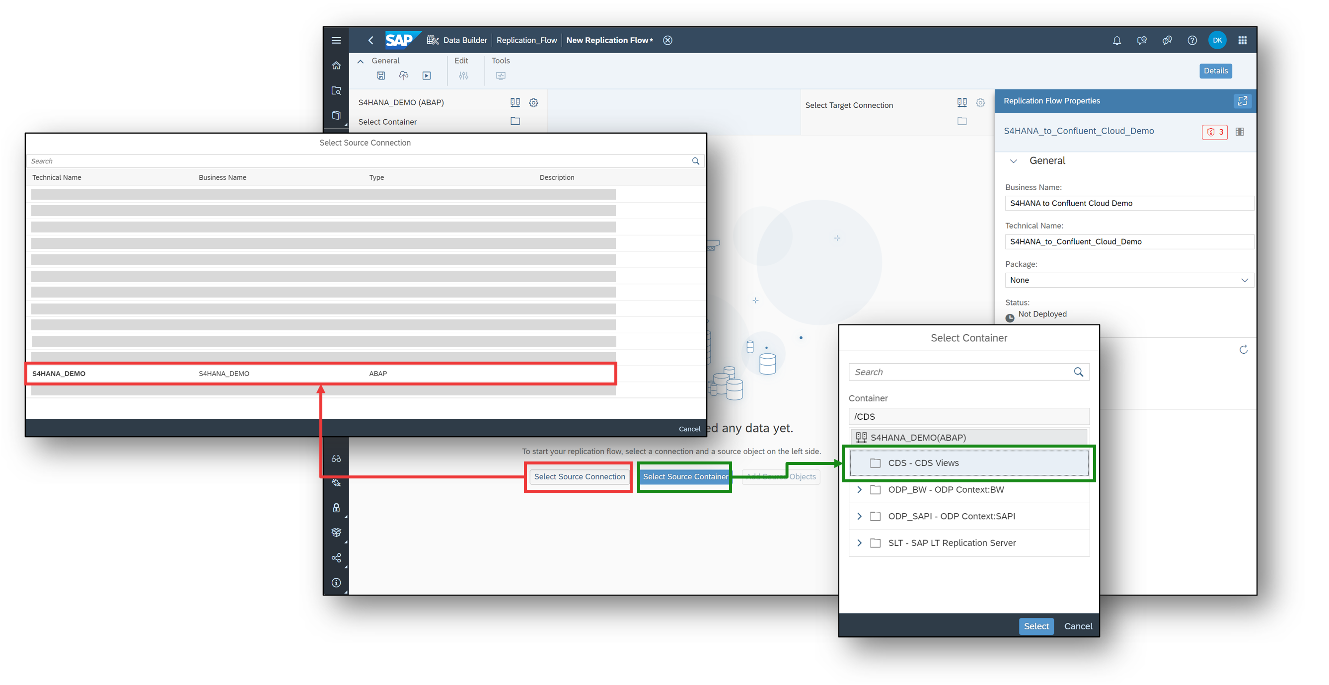The height and width of the screenshot is (685, 1329).
Task: Open source connection settings gear icon
Action: [533, 103]
